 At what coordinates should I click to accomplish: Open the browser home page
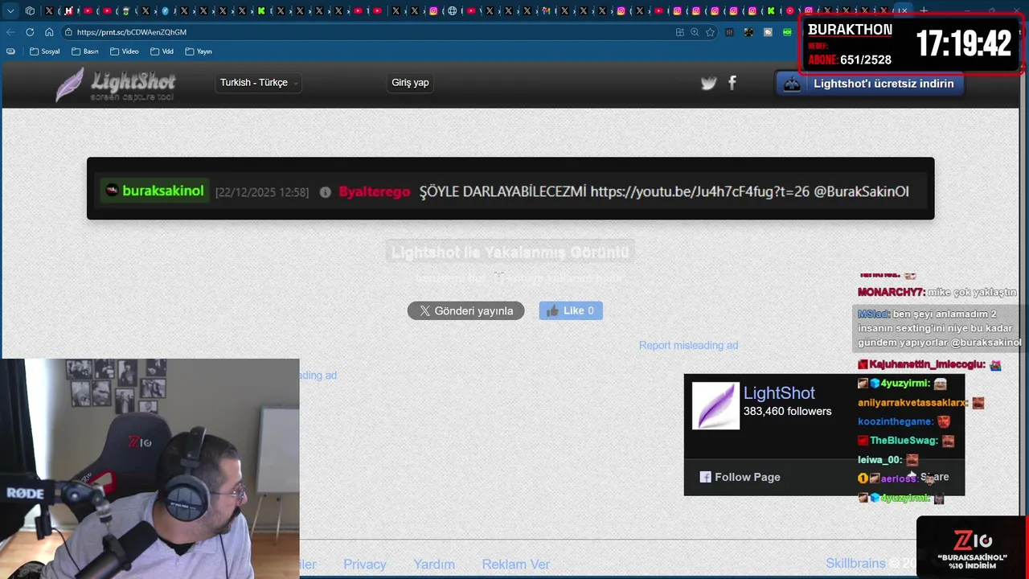point(49,32)
